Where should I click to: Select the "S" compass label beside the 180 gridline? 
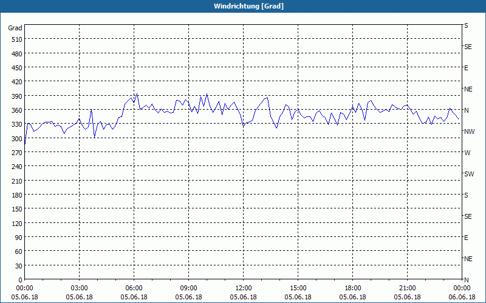pyautogui.click(x=466, y=195)
